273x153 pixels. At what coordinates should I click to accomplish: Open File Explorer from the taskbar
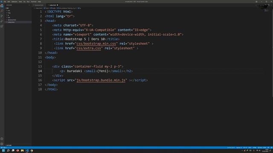pos(22,150)
